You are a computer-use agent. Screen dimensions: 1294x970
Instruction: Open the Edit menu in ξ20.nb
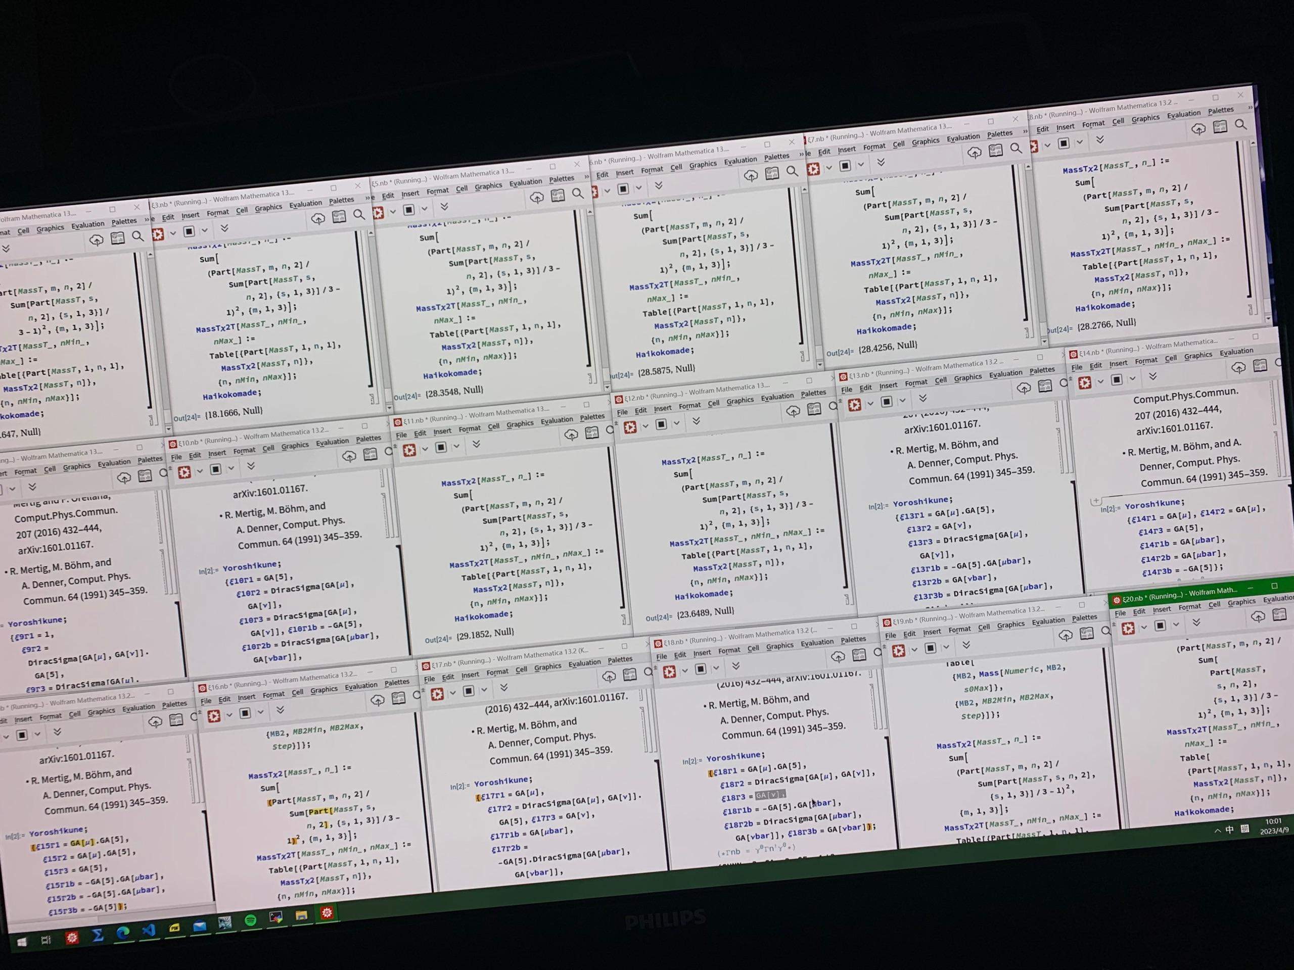point(1139,612)
